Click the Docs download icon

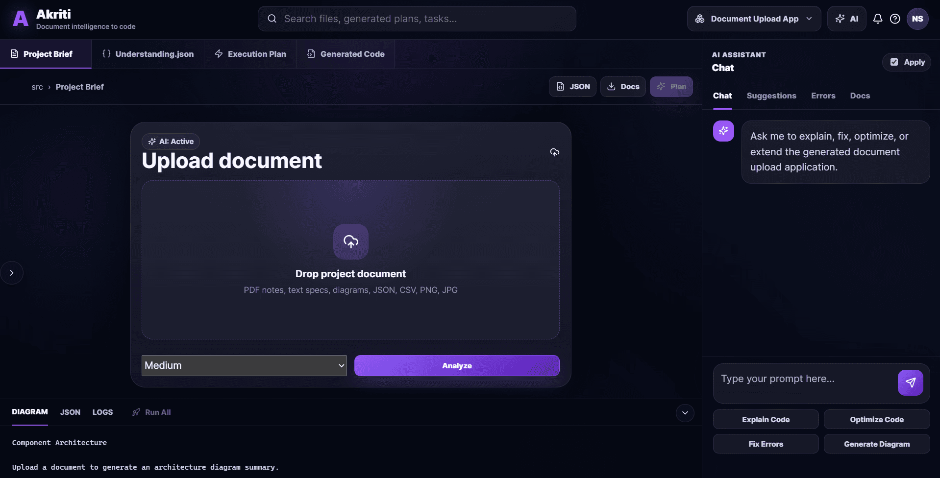tap(611, 87)
